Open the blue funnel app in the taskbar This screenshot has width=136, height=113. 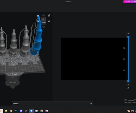click(x=16, y=111)
